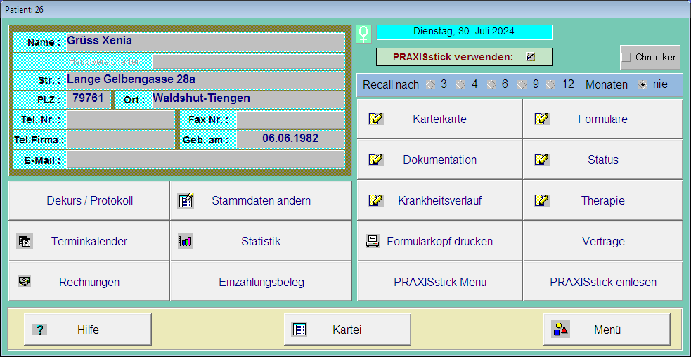Click the Tel. Nr. input field
This screenshot has height=357, width=691.
click(120, 119)
